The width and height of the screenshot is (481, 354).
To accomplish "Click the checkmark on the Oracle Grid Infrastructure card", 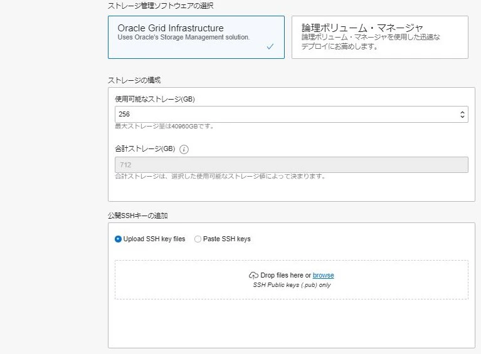I will click(x=270, y=46).
